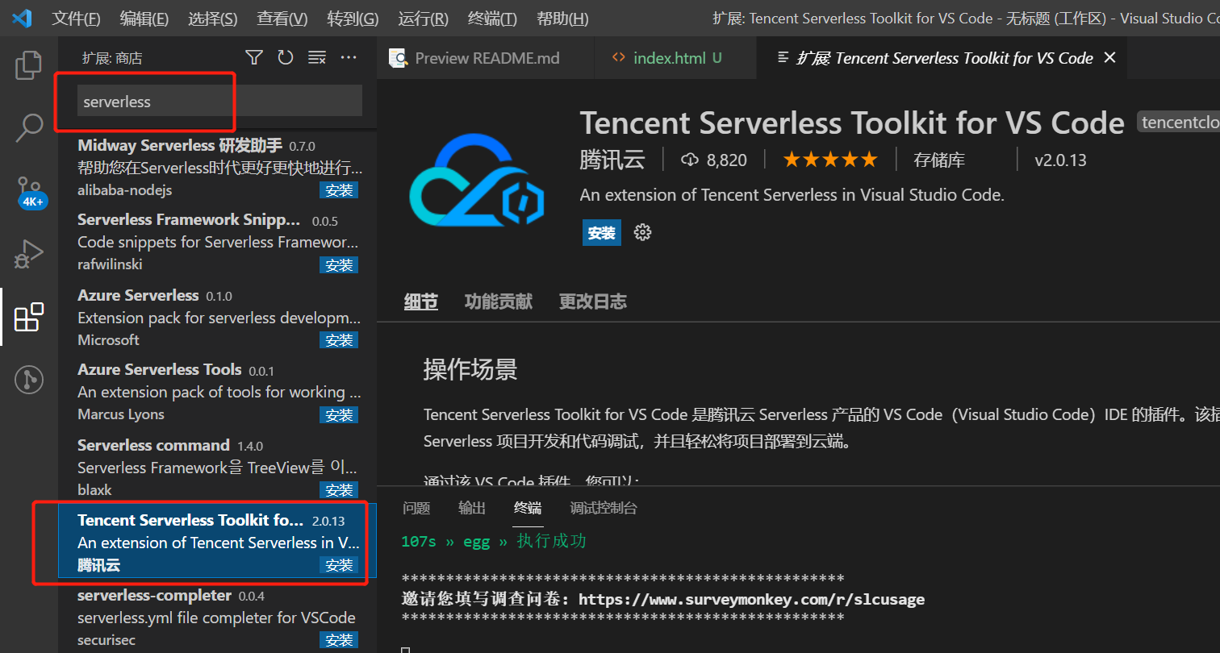This screenshot has width=1220, height=653.
Task: Install Serverless command by blaxk
Action: [x=339, y=490]
